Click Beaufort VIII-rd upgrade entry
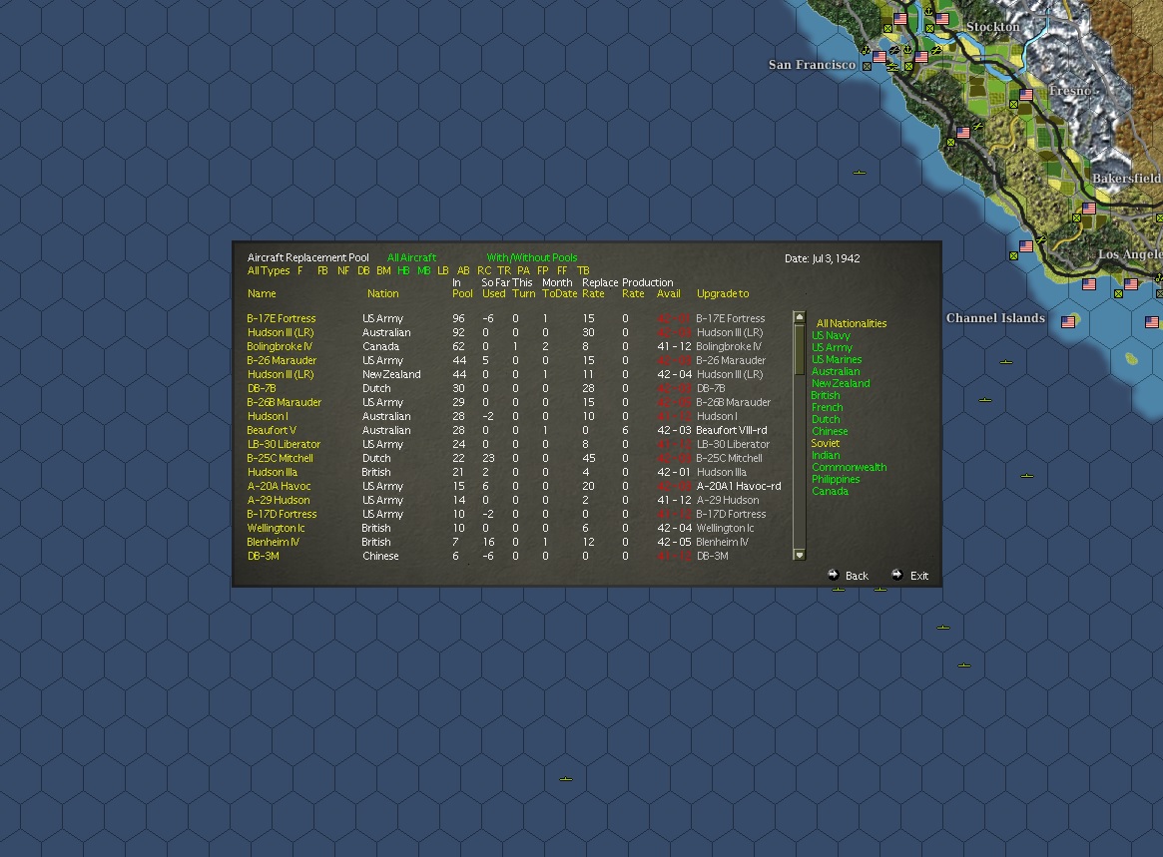The image size is (1163, 857). 732,430
